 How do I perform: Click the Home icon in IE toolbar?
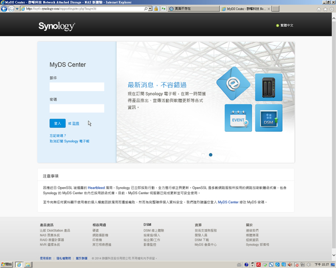319,9
